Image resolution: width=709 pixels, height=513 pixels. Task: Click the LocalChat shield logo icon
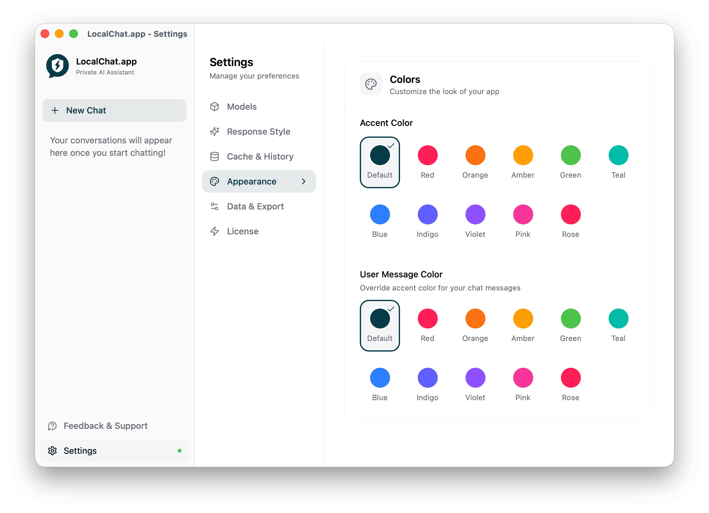pyautogui.click(x=57, y=66)
